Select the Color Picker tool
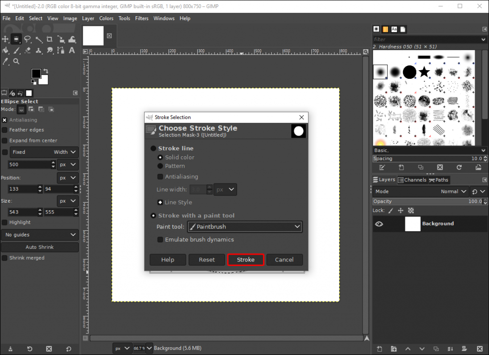The width and height of the screenshot is (489, 355). 6,61
